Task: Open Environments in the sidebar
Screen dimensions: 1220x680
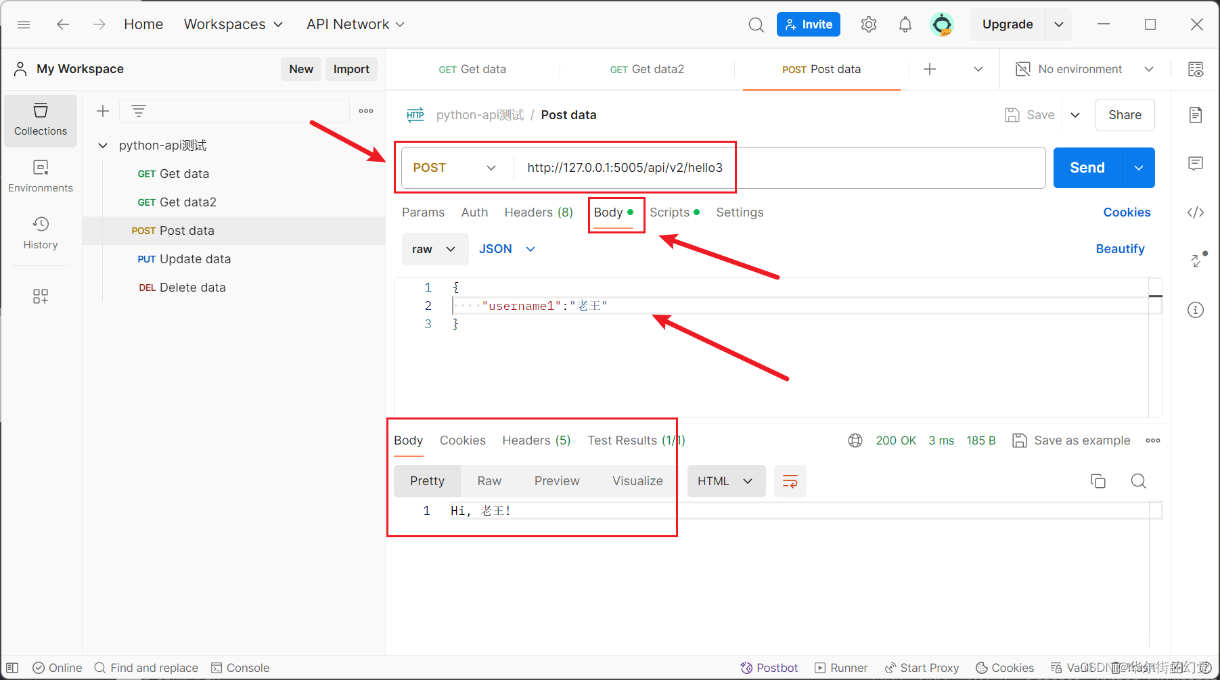Action: click(x=41, y=177)
